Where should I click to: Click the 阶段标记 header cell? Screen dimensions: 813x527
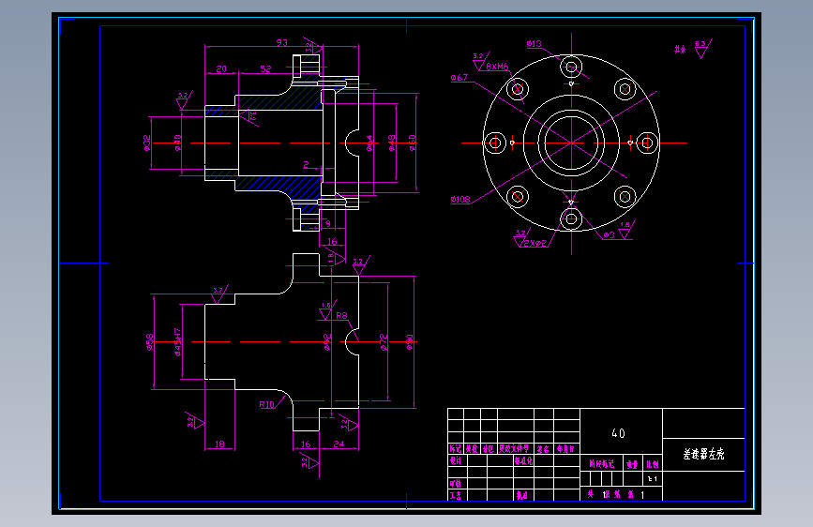click(x=601, y=464)
